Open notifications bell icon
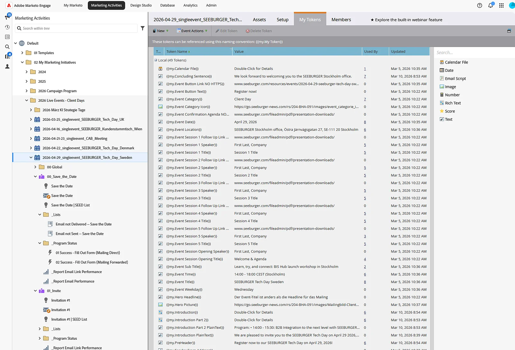Image resolution: width=515 pixels, height=350 pixels. click(491, 5)
